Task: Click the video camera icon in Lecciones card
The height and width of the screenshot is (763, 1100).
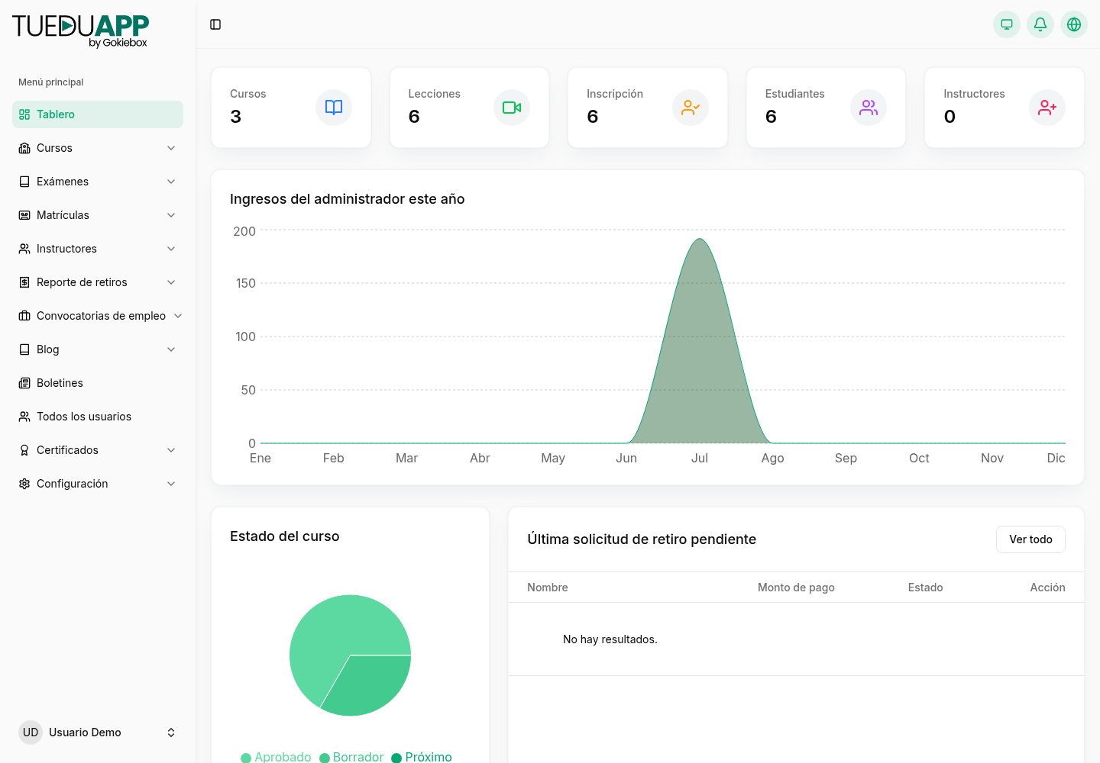Action: click(x=512, y=108)
